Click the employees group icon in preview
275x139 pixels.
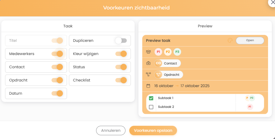tap(148, 52)
